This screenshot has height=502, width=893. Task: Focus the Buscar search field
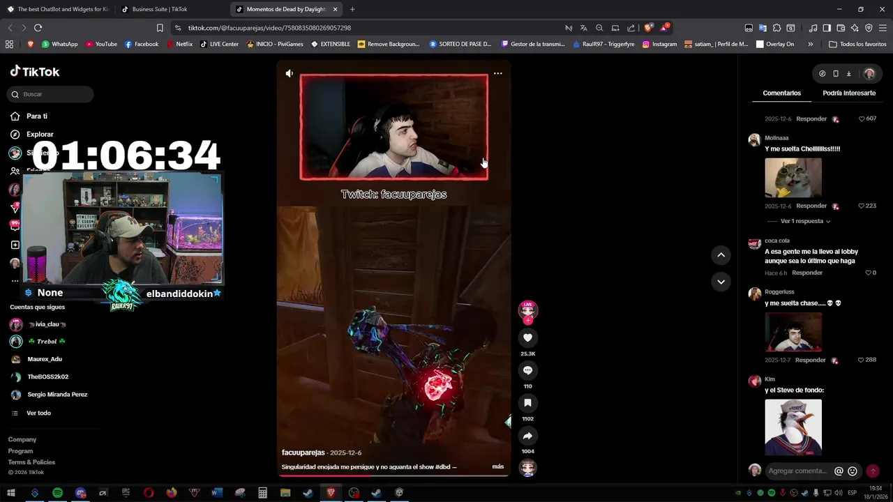click(51, 94)
